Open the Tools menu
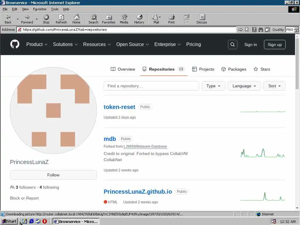Viewport: 300px width, 225px height. click(x=55, y=9)
